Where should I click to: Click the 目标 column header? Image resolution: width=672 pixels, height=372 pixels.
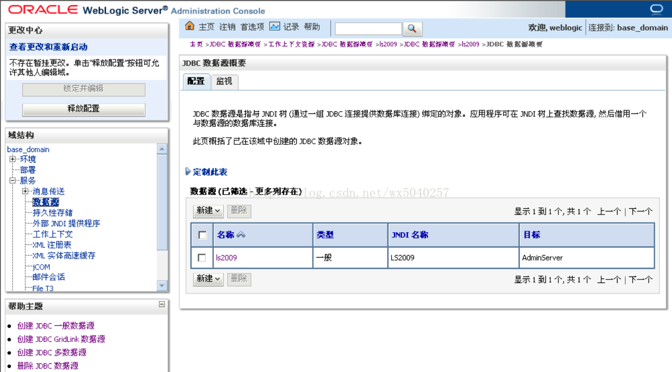pyautogui.click(x=532, y=235)
